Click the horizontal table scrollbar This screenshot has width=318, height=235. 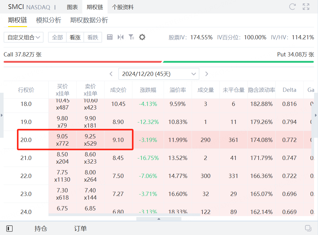click(124, 215)
